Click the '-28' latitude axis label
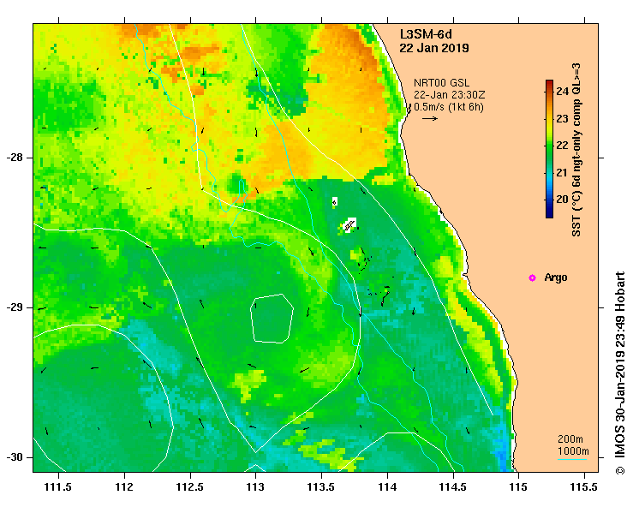The width and height of the screenshot is (633, 507). 15,158
